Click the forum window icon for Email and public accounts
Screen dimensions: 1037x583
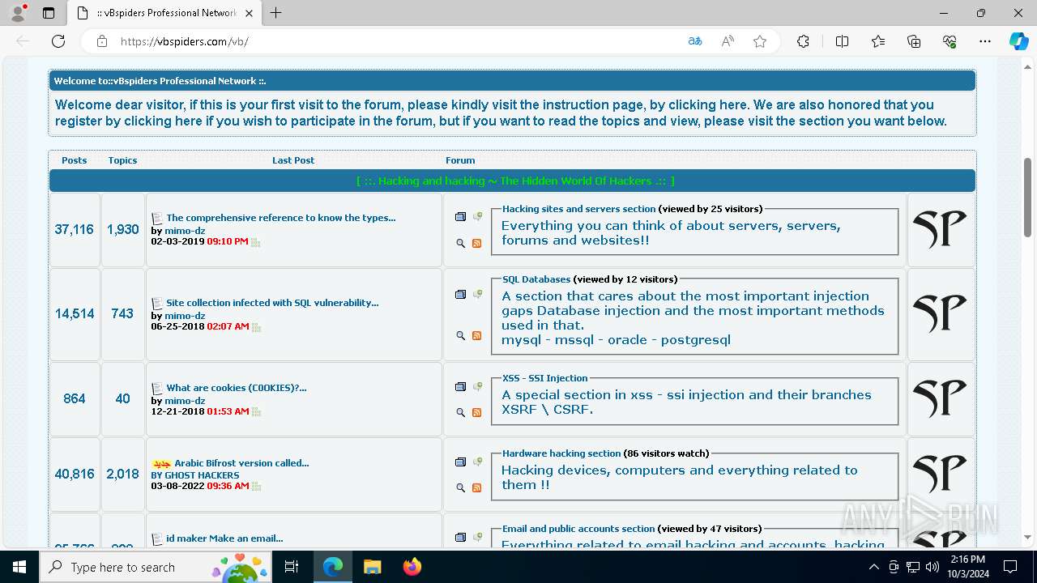pos(461,537)
